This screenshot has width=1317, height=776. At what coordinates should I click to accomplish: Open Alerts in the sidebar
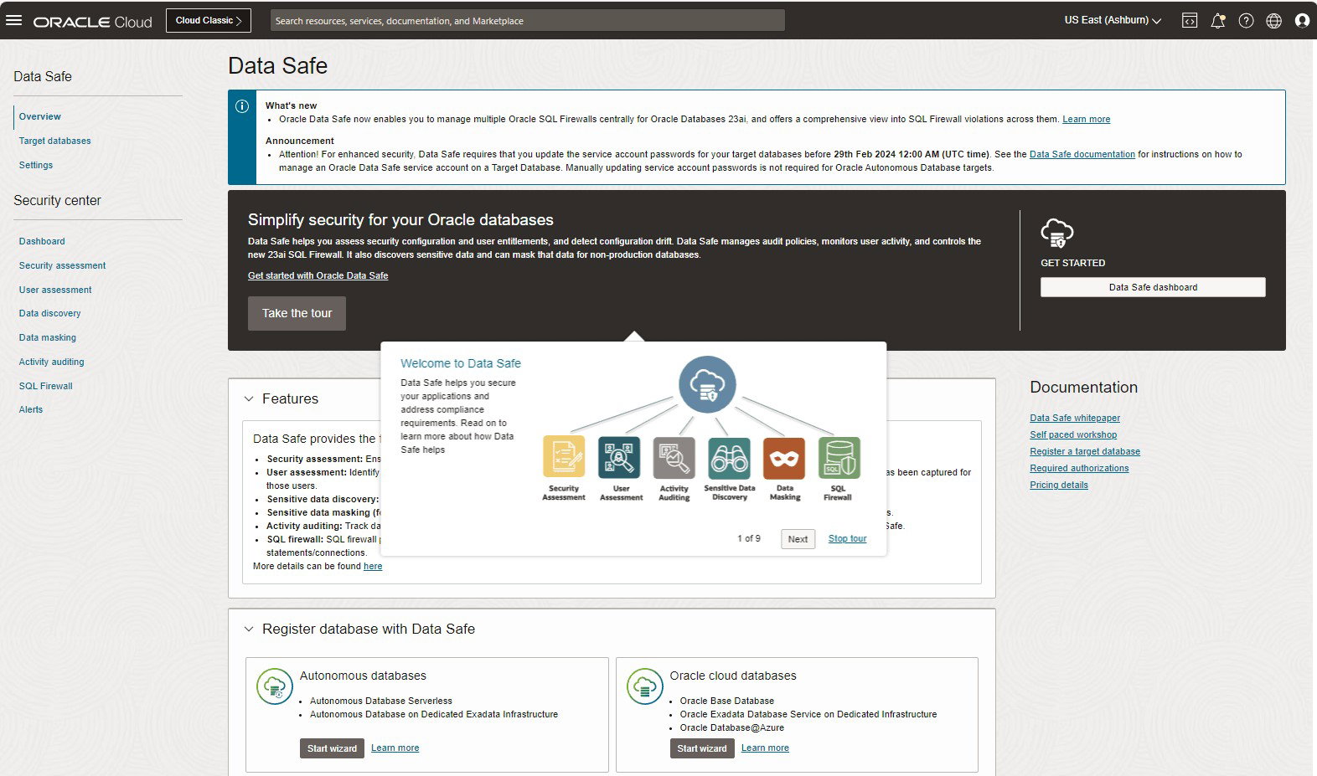(31, 409)
